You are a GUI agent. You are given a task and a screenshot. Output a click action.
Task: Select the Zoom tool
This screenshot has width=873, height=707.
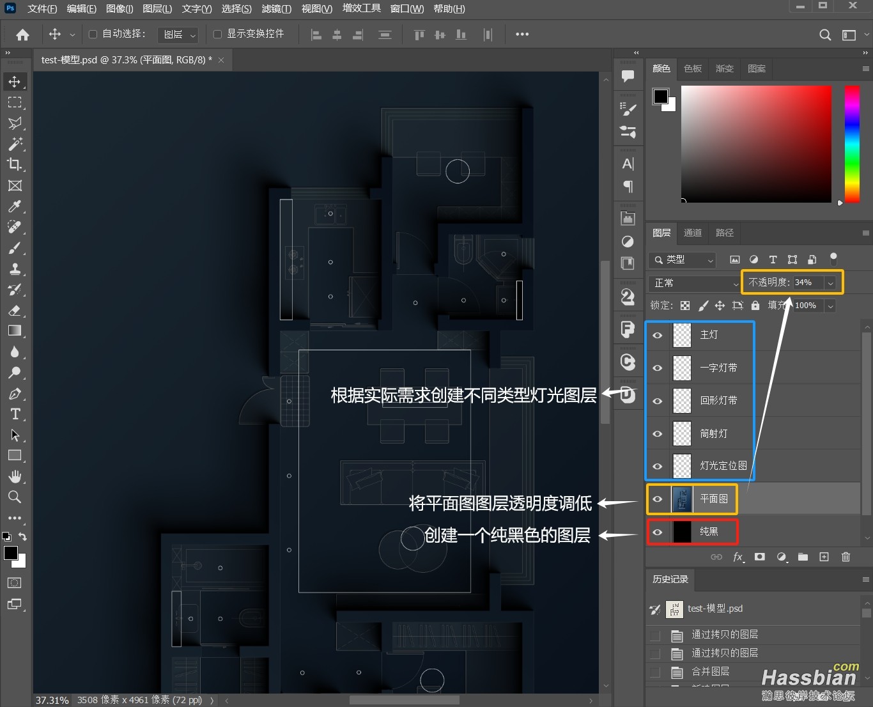click(x=15, y=497)
